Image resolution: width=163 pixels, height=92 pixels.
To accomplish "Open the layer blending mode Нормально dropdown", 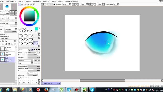I will pyautogui.click(x=10, y=29).
